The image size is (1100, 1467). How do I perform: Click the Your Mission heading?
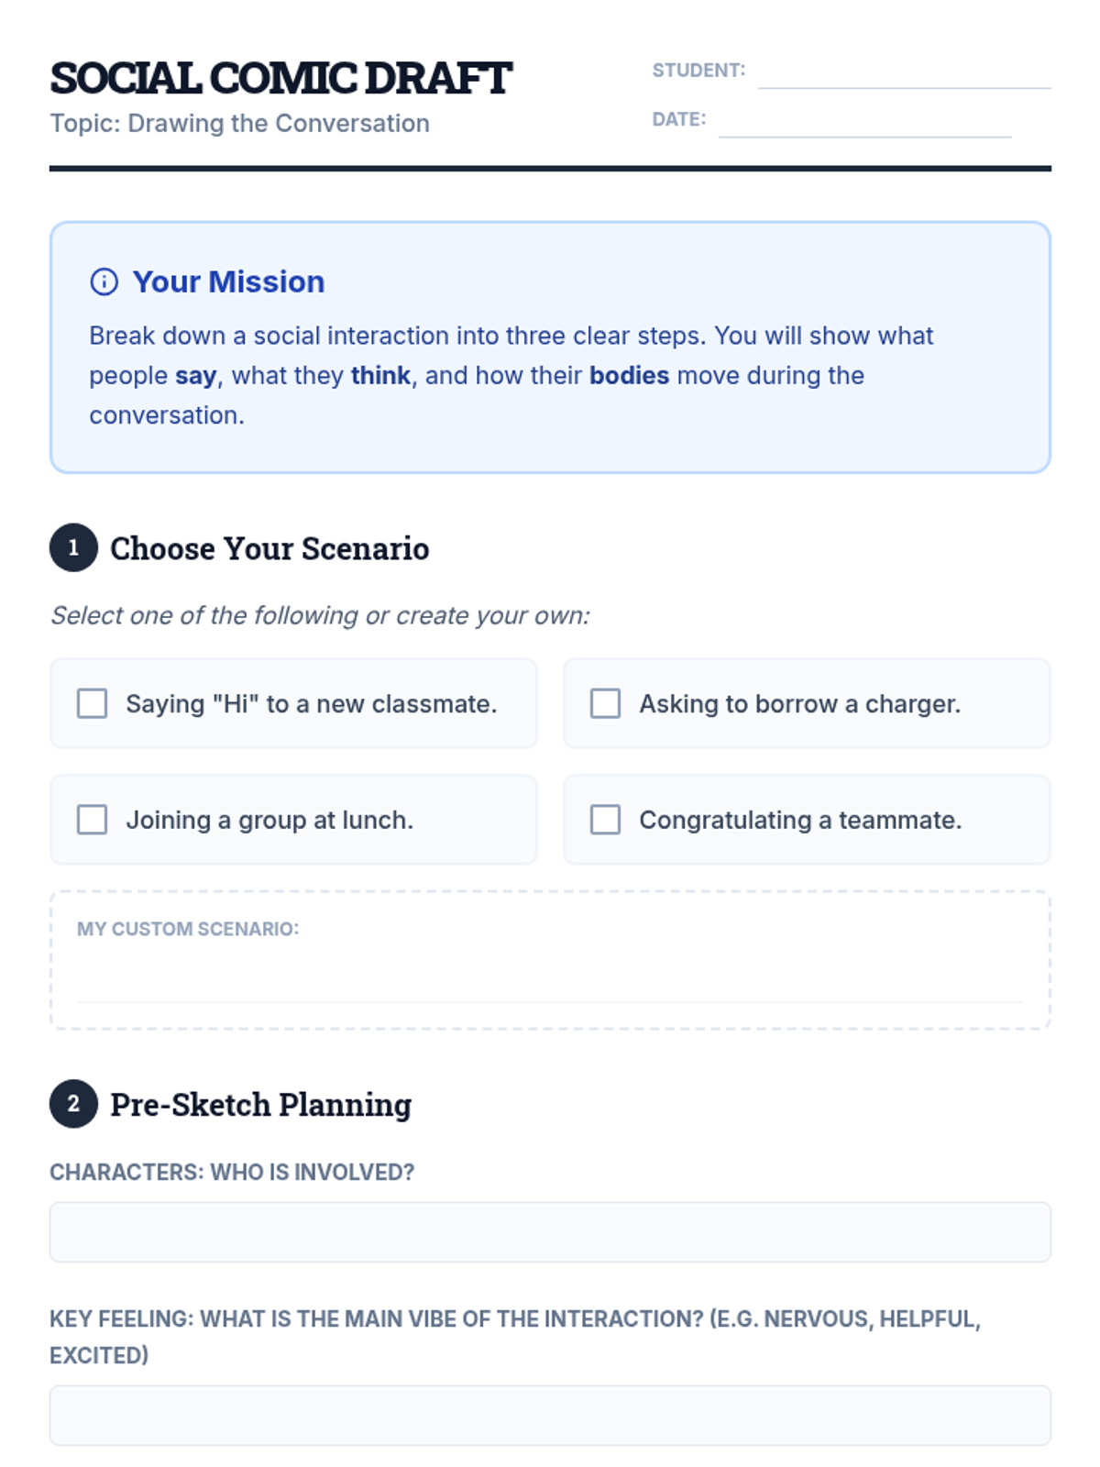click(x=228, y=281)
